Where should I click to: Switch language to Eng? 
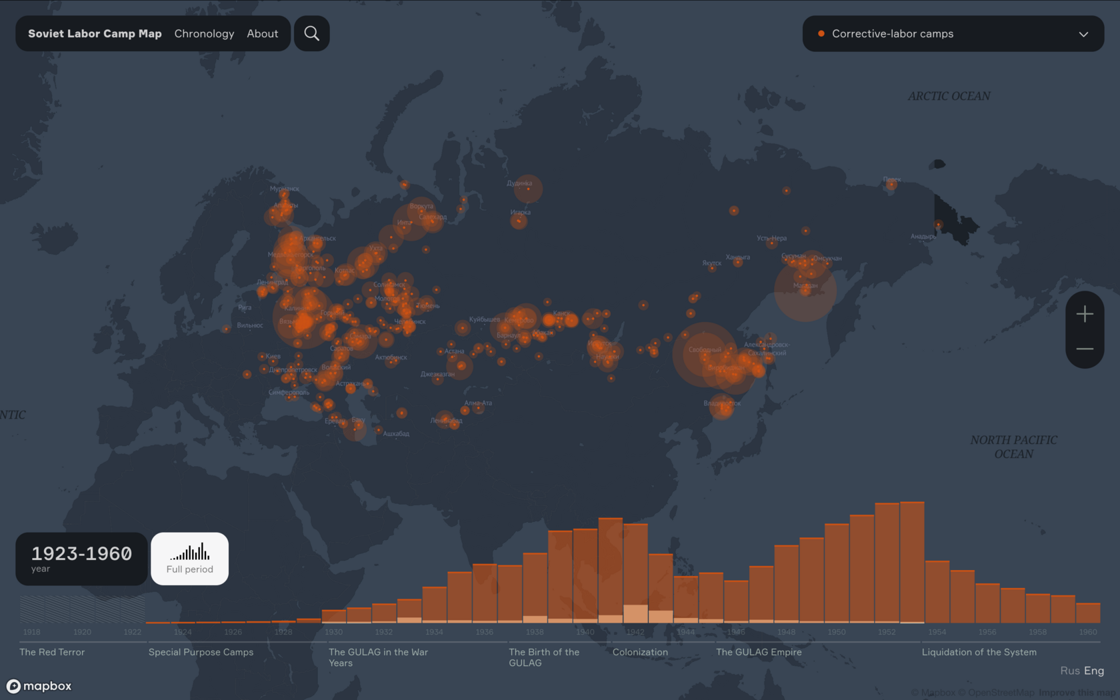coord(1094,671)
